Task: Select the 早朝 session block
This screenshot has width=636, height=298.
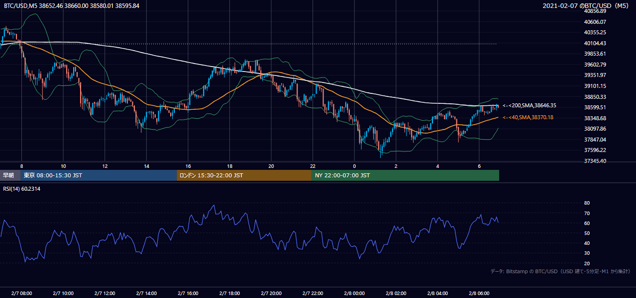Action: coord(10,175)
